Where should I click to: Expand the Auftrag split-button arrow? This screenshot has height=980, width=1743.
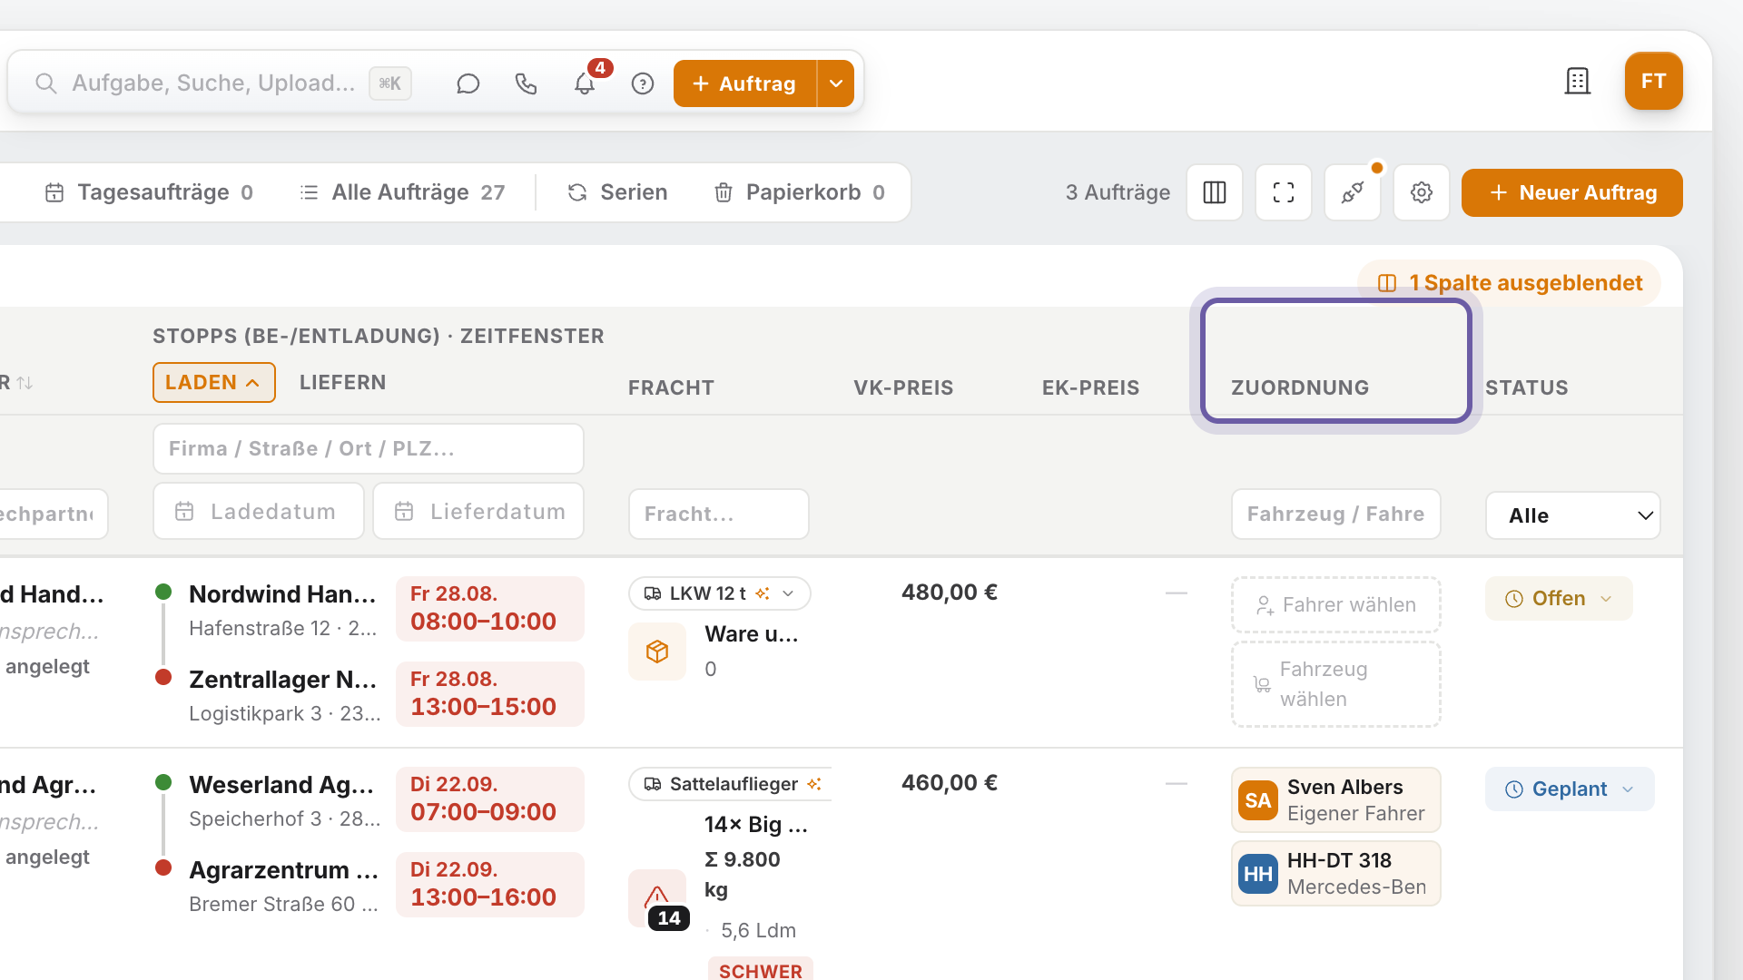pyautogui.click(x=836, y=83)
